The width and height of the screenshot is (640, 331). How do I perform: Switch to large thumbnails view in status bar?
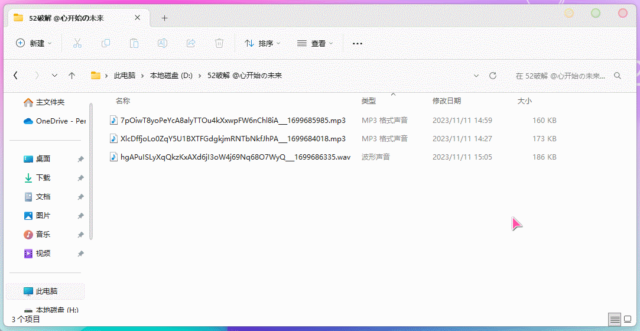(x=629, y=319)
